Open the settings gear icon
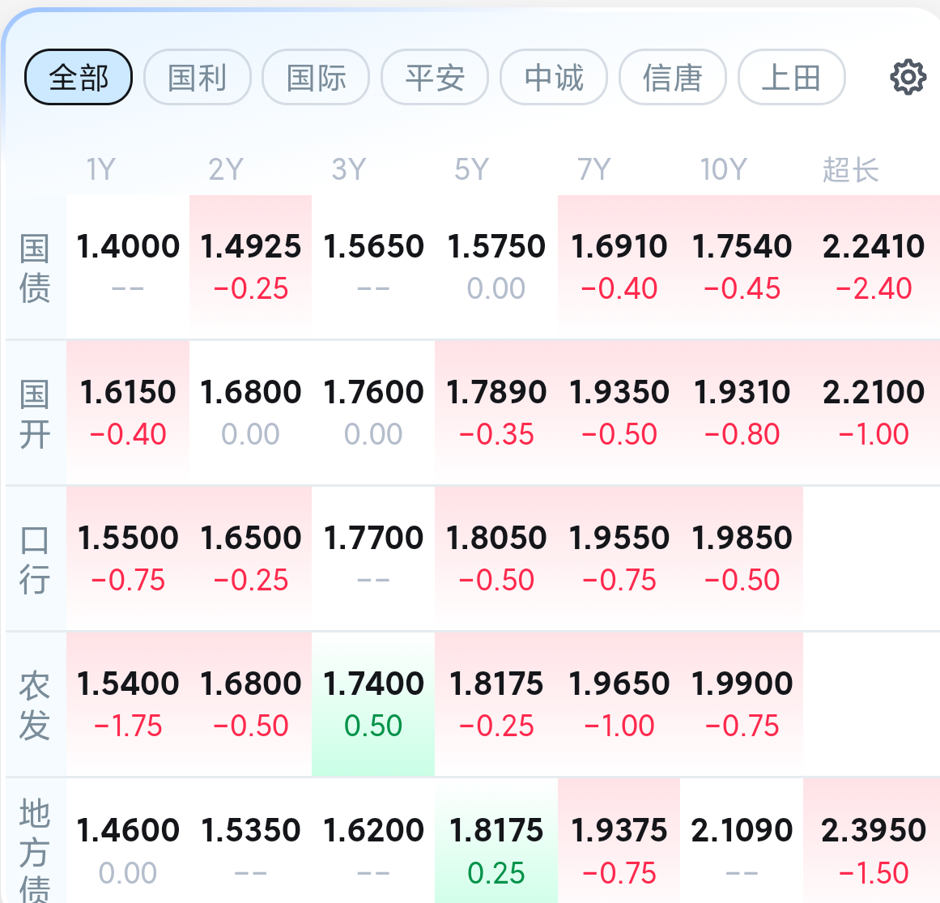Viewport: 940px width, 903px height. pyautogui.click(x=908, y=77)
